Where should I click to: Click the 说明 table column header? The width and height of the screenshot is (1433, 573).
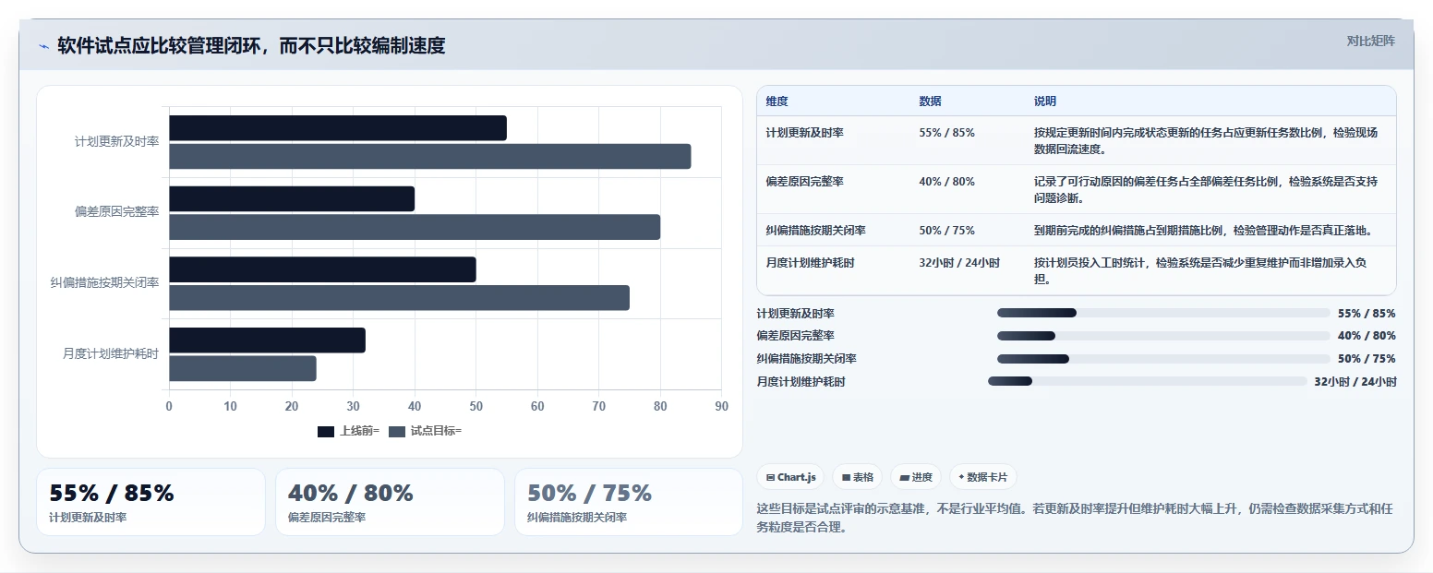tap(1044, 101)
